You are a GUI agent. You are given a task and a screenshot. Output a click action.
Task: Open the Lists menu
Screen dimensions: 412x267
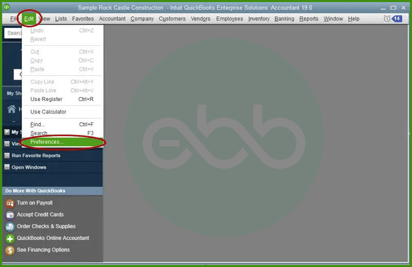click(x=61, y=19)
